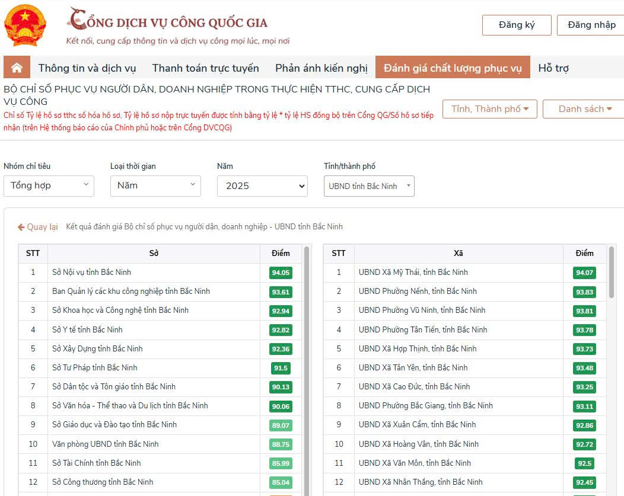Image resolution: width=624 pixels, height=496 pixels.
Task: Open the Thông tin và dịch vụ menu
Action: pos(87,68)
